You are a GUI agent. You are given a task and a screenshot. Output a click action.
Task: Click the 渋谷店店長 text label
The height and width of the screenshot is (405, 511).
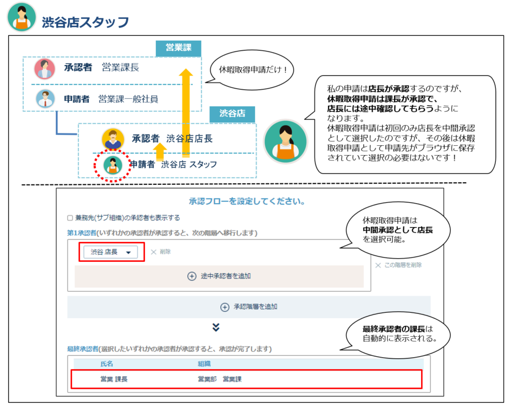pos(189,139)
